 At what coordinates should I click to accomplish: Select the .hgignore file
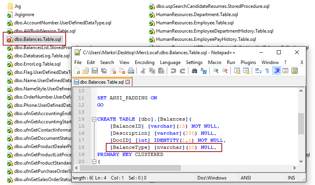pyautogui.click(x=21, y=15)
